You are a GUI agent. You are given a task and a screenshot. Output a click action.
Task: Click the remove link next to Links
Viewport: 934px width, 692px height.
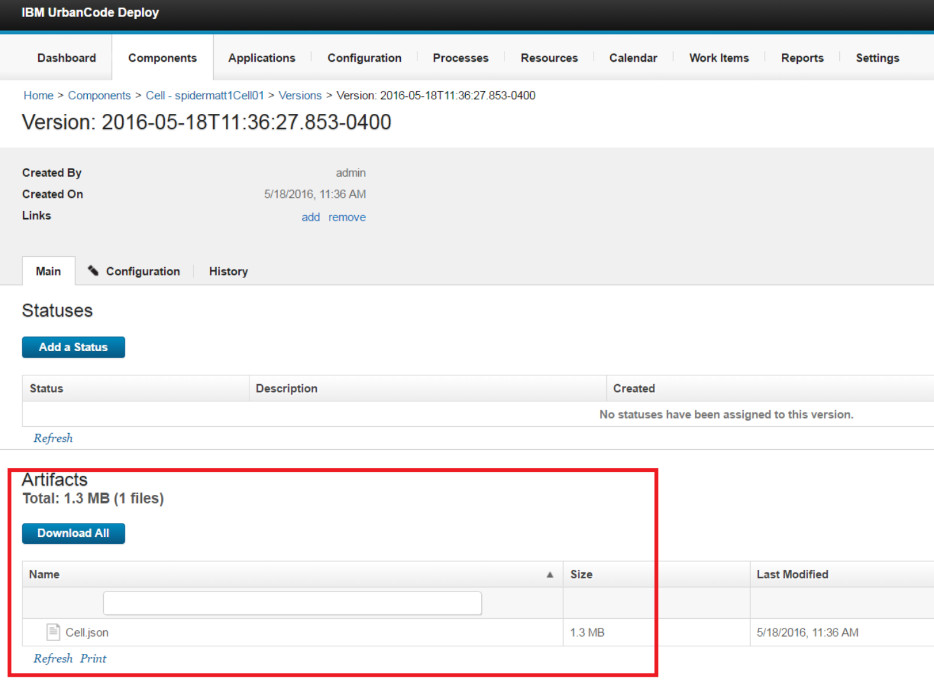tap(347, 217)
